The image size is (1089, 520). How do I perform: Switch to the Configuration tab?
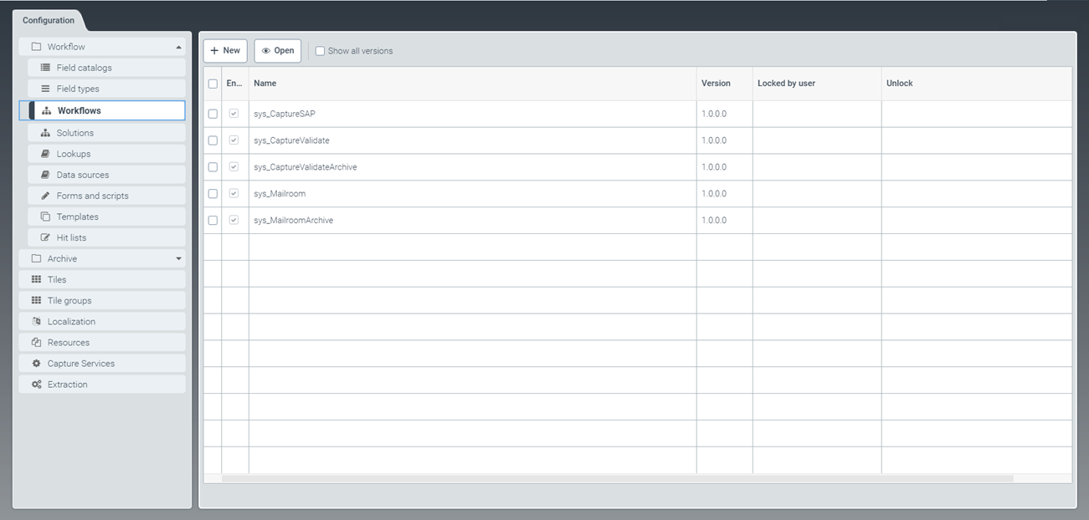pos(48,20)
